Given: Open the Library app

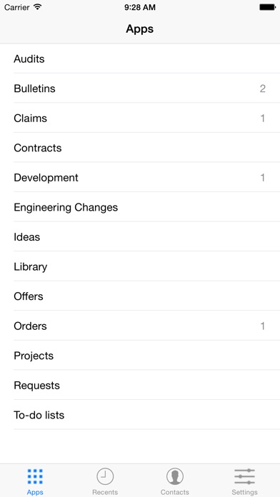Looking at the screenshot, I should click(140, 266).
